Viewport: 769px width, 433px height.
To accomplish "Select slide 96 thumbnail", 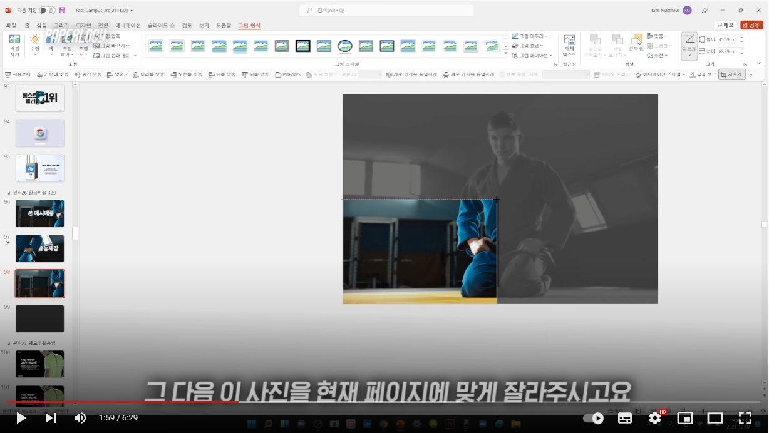I will [x=40, y=213].
